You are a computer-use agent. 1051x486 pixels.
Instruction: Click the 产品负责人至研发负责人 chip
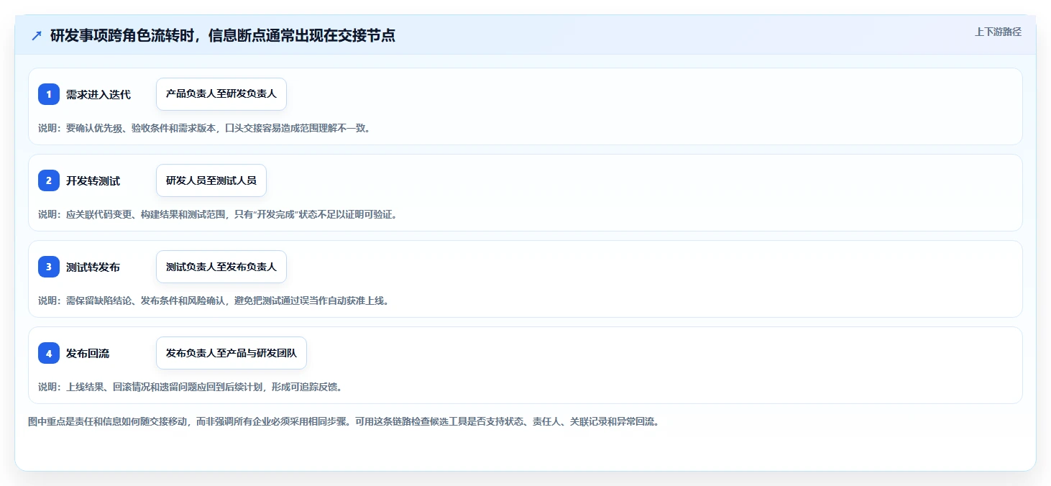click(x=221, y=94)
